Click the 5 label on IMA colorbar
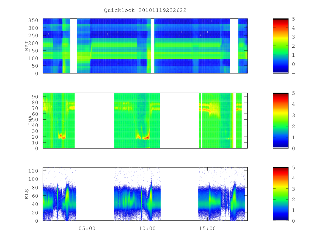Screen dimensions: 330x248 293,93
